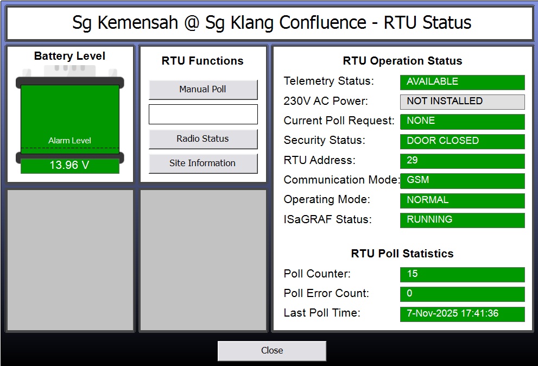Select the ISaGRAF Status RUNNING indicator
Image resolution: width=538 pixels, height=366 pixels.
coord(462,220)
